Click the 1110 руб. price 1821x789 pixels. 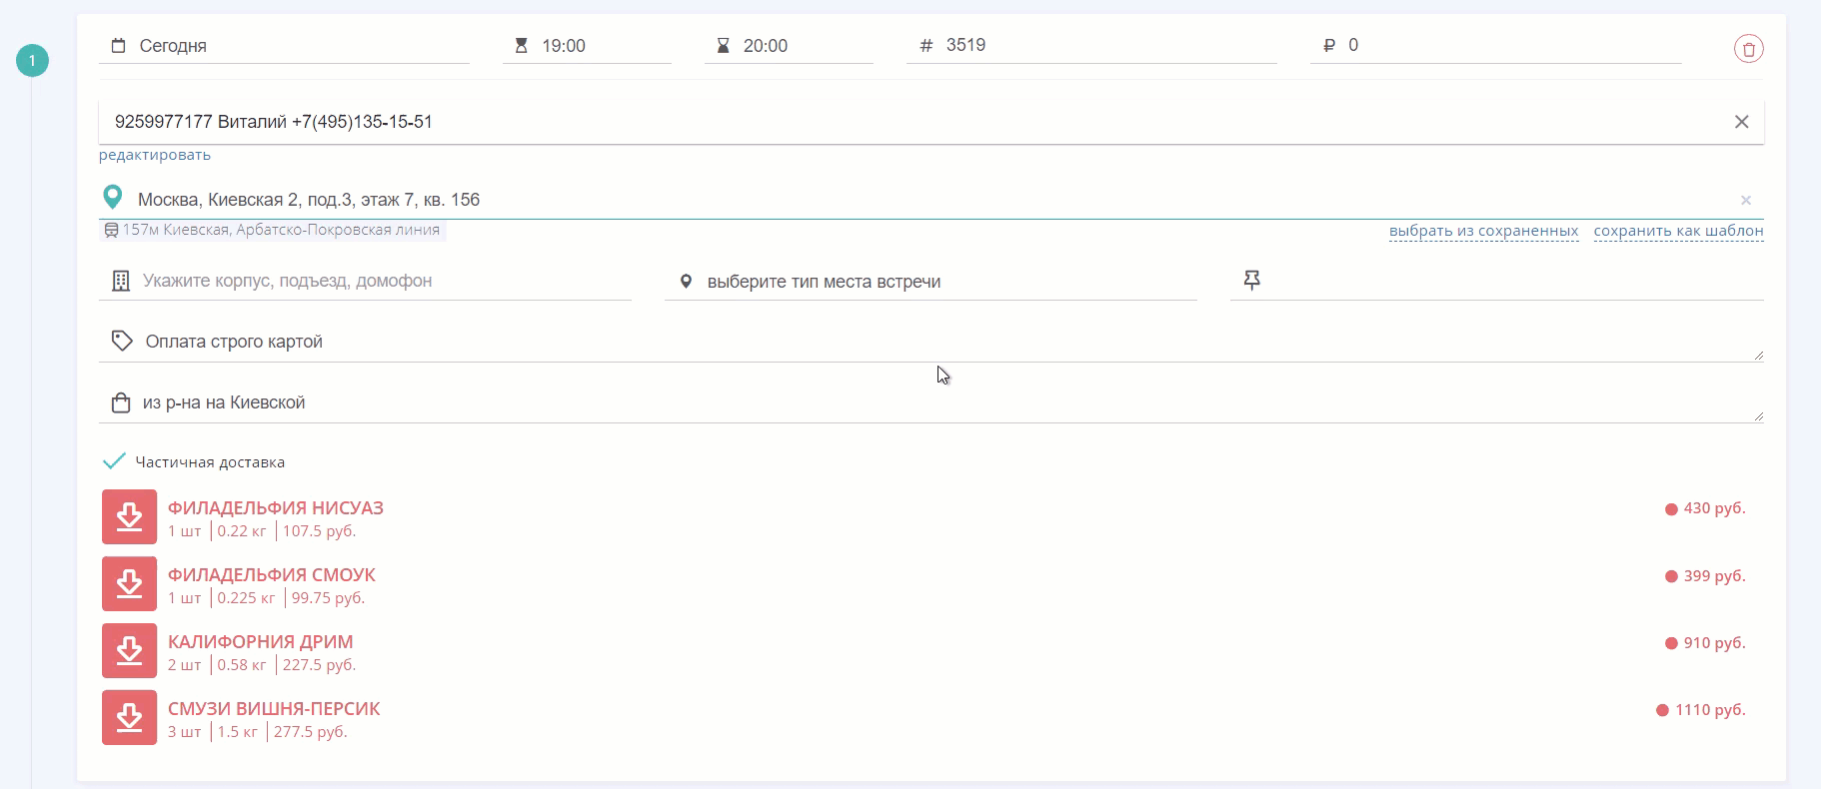pos(1710,709)
